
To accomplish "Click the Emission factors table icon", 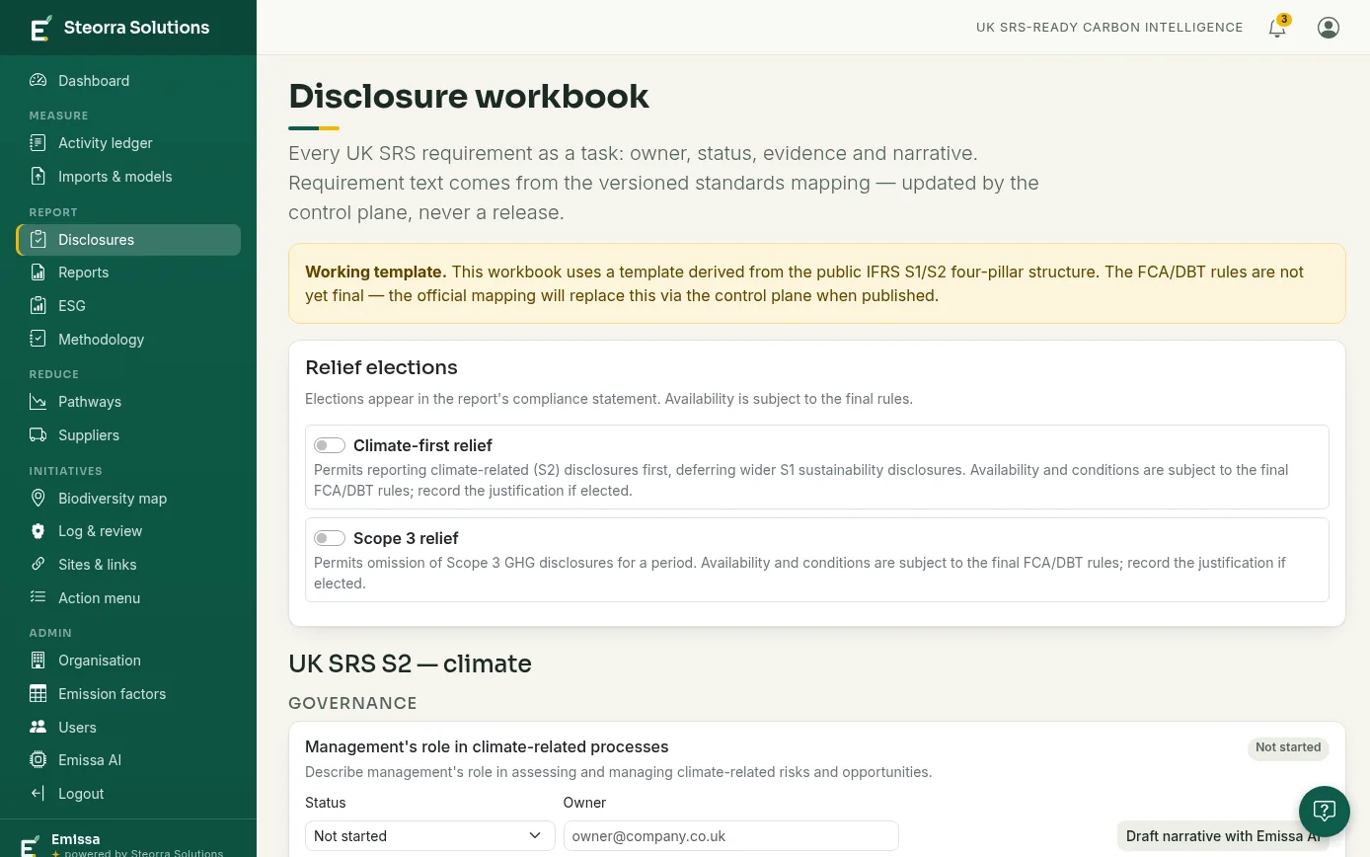I will click(38, 694).
